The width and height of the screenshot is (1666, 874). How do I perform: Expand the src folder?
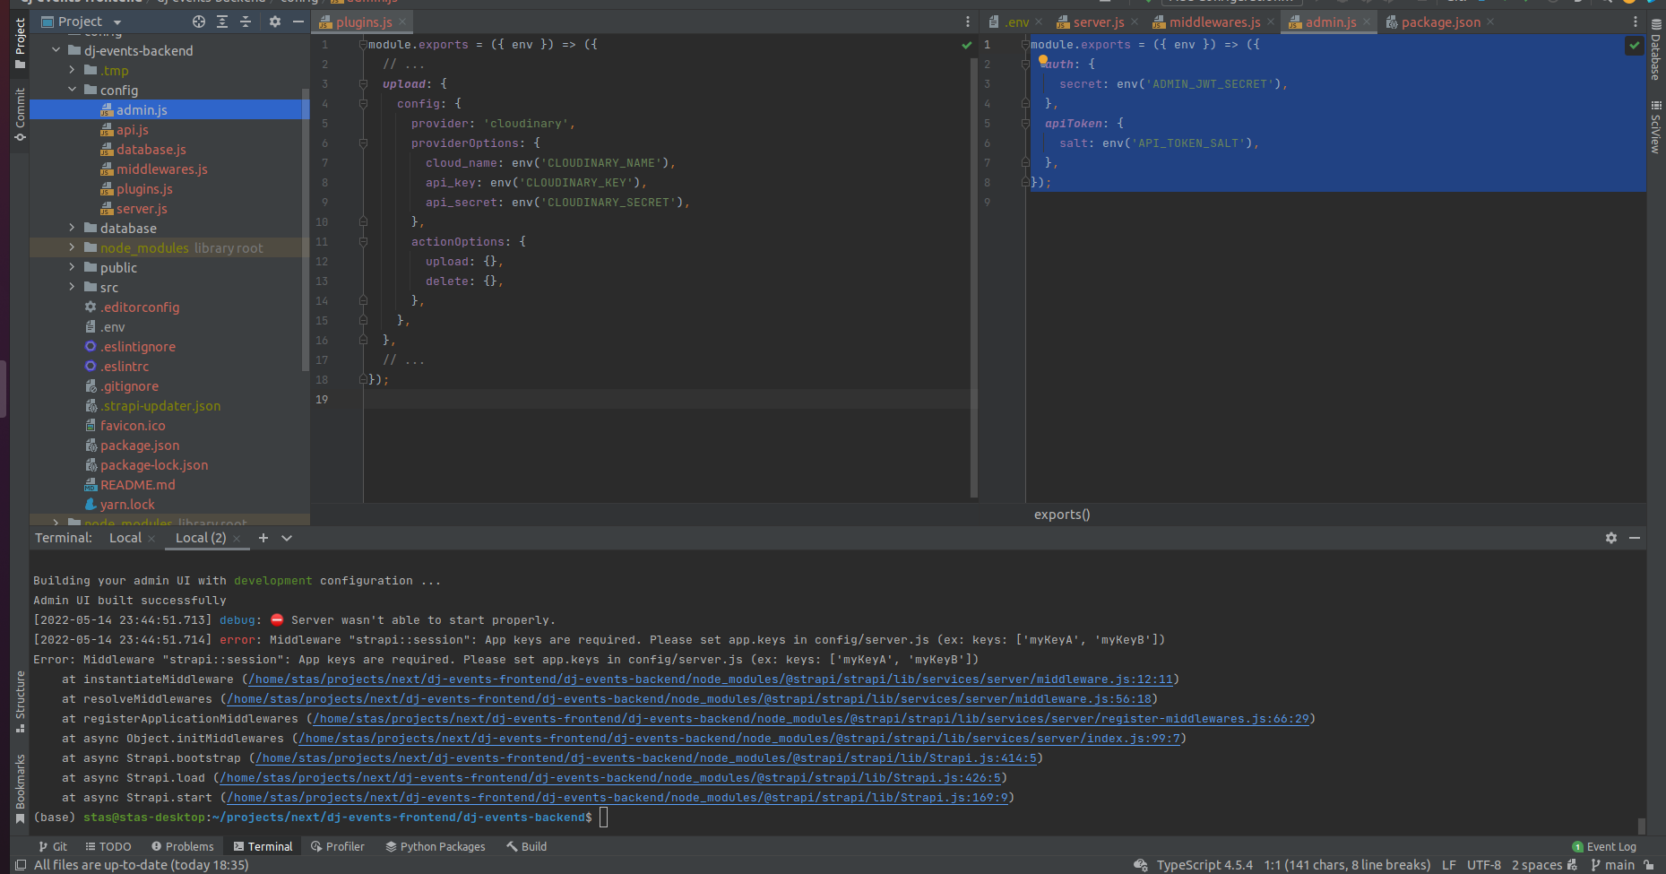tap(73, 287)
